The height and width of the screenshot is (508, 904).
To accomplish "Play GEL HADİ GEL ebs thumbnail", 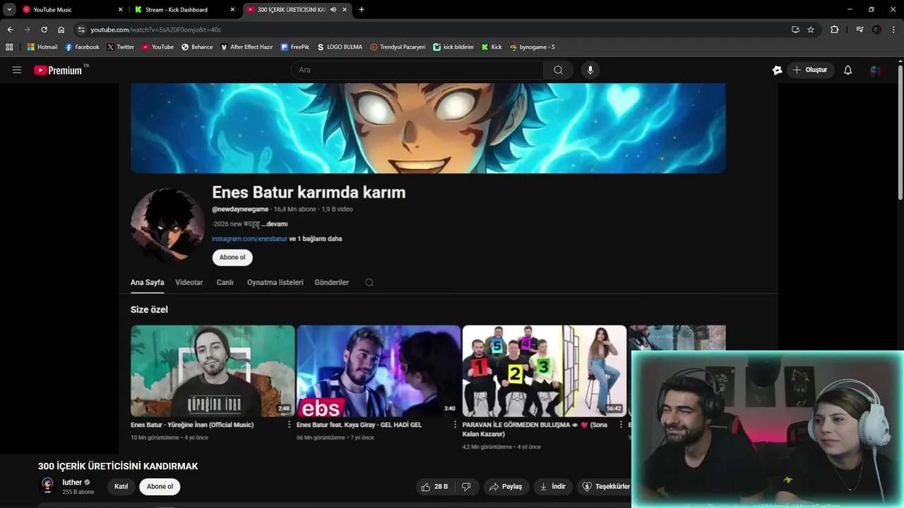I will tap(379, 371).
